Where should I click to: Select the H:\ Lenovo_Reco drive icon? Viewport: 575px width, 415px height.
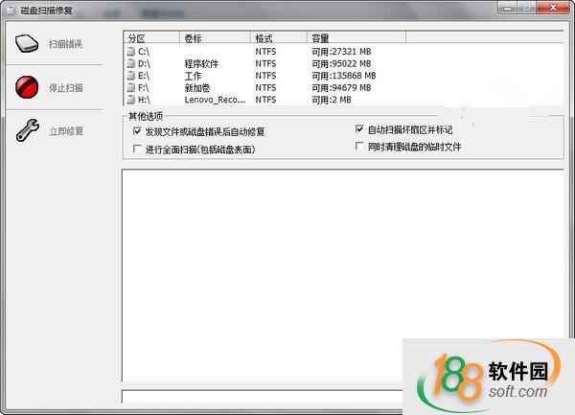tap(131, 100)
